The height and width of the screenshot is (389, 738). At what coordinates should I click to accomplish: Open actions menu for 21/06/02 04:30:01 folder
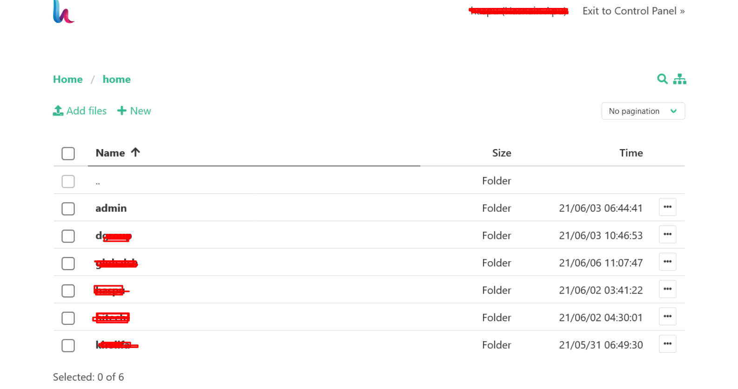click(x=667, y=317)
